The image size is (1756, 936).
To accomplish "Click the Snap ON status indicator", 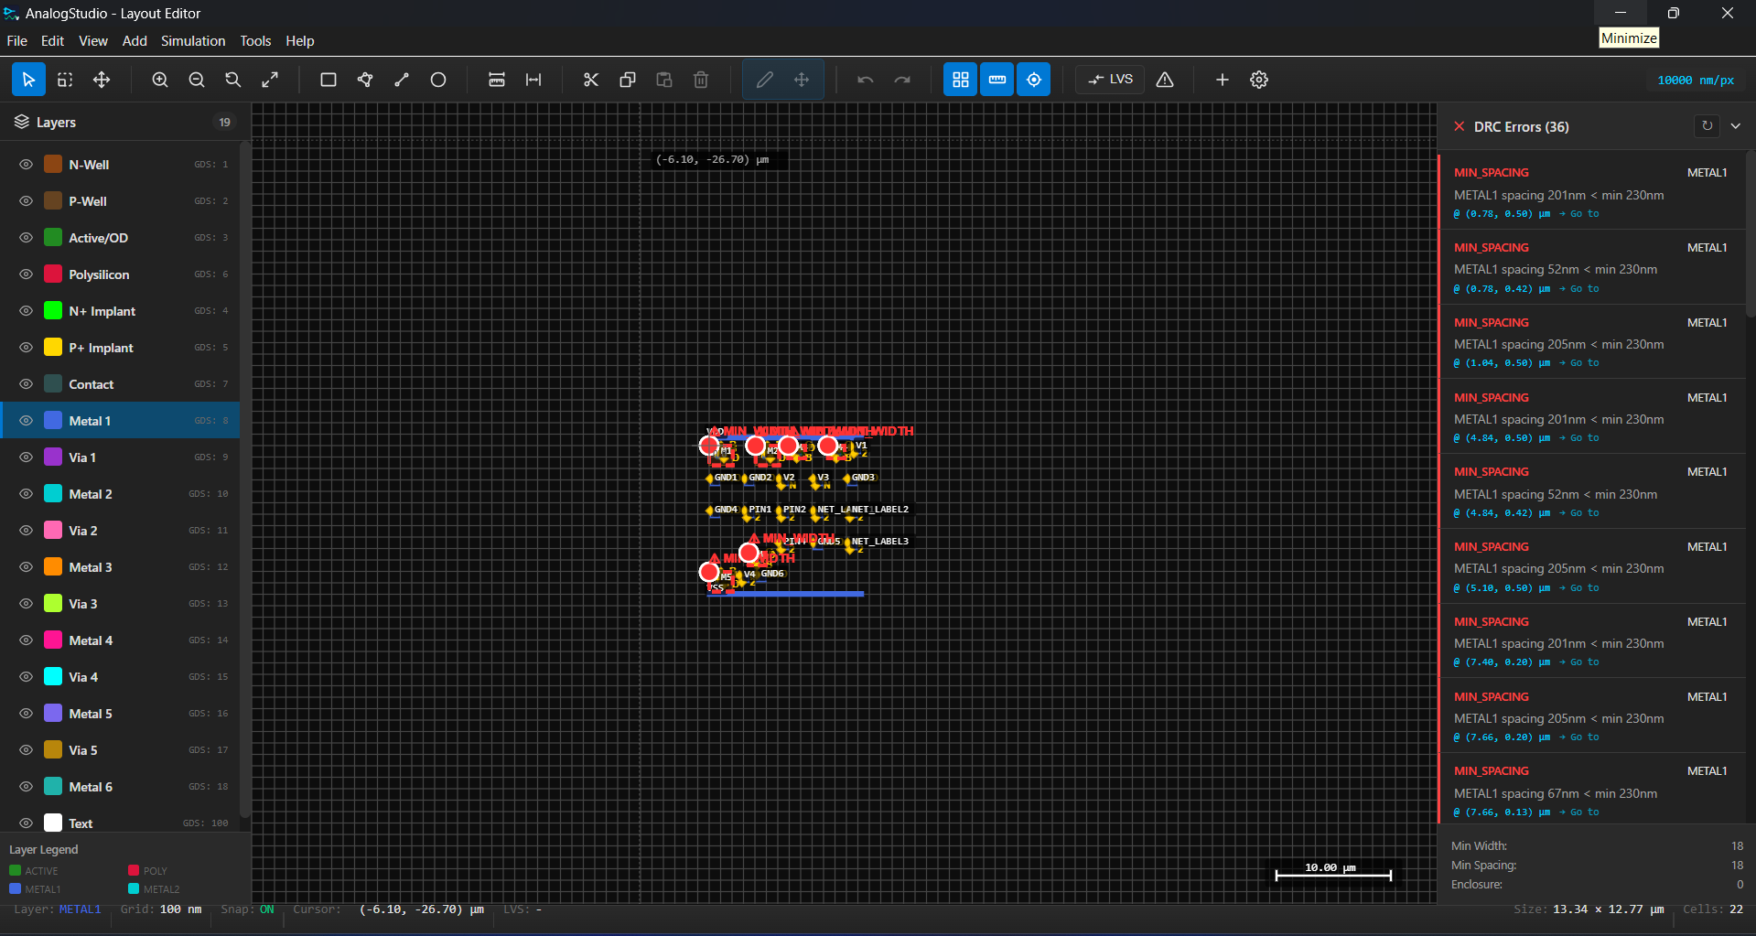I will click(247, 909).
